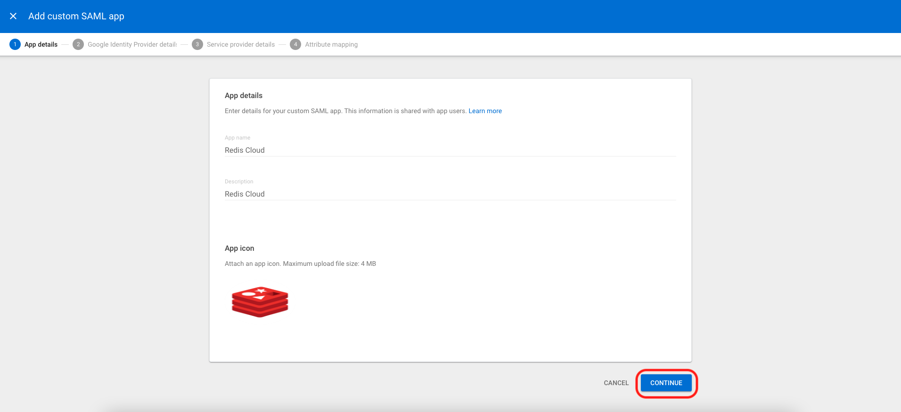Click the step 2 number circle
Image resolution: width=901 pixels, height=412 pixels.
[78, 44]
